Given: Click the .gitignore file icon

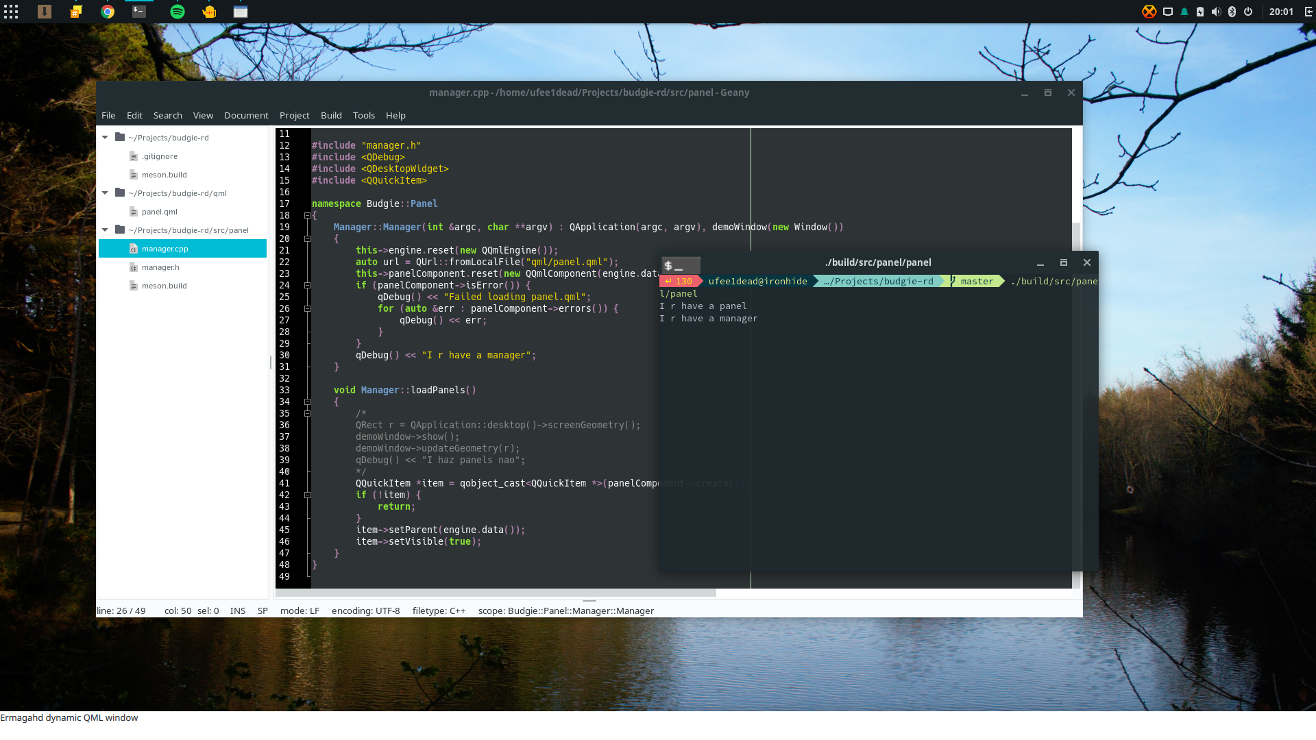Looking at the screenshot, I should click(134, 156).
